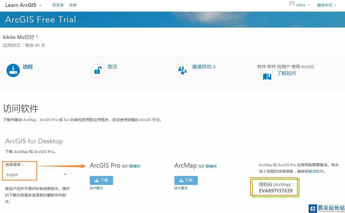The image size is (345, 213).
Task: Click the 试用状态：剩余 61 天 text
Action: pyautogui.click(x=24, y=45)
